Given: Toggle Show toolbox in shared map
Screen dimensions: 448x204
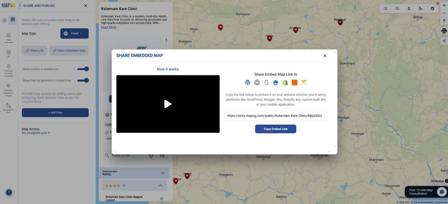Looking at the screenshot, I should [83, 69].
